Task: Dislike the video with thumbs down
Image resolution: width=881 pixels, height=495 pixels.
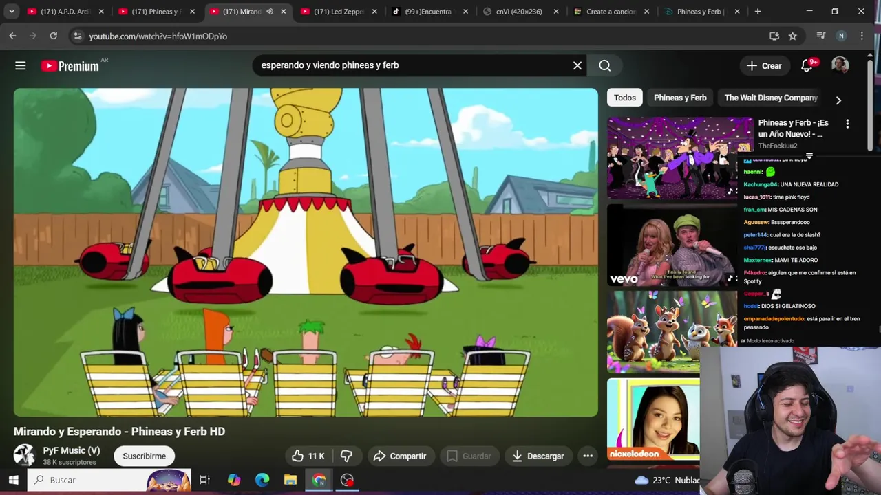Action: pos(346,456)
